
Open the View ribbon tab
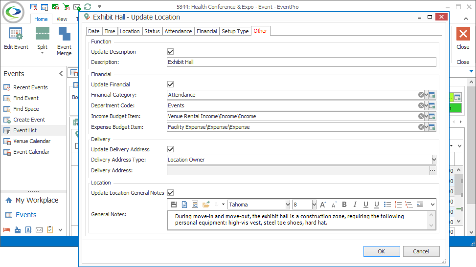click(x=62, y=19)
